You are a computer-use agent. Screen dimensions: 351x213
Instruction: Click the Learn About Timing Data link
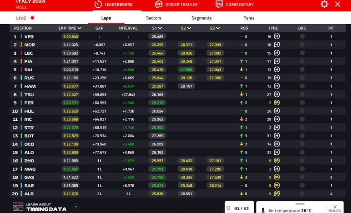(x=39, y=207)
